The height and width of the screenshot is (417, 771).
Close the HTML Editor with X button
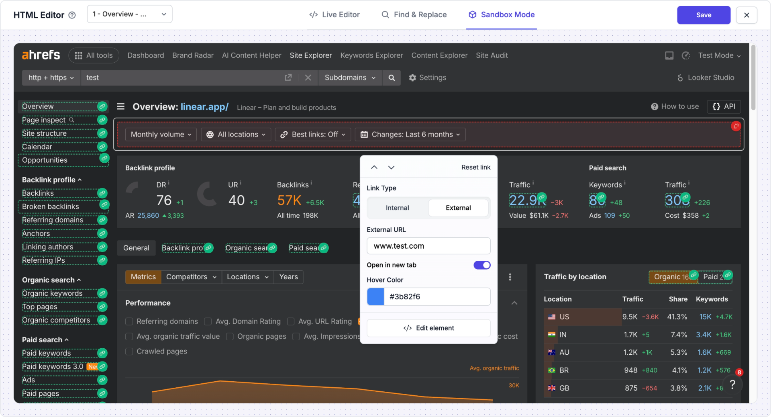(x=747, y=15)
